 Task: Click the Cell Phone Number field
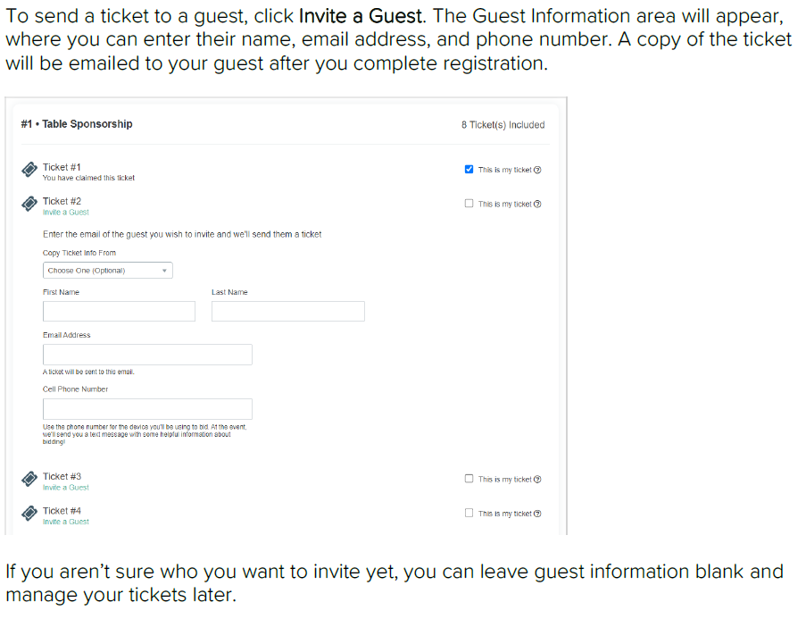pos(147,409)
